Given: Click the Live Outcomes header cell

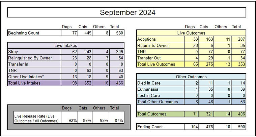Looking at the screenshot, I should point(191,33).
